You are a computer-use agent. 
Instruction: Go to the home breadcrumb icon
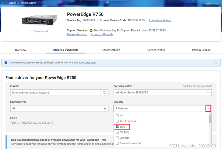coord(2,3)
